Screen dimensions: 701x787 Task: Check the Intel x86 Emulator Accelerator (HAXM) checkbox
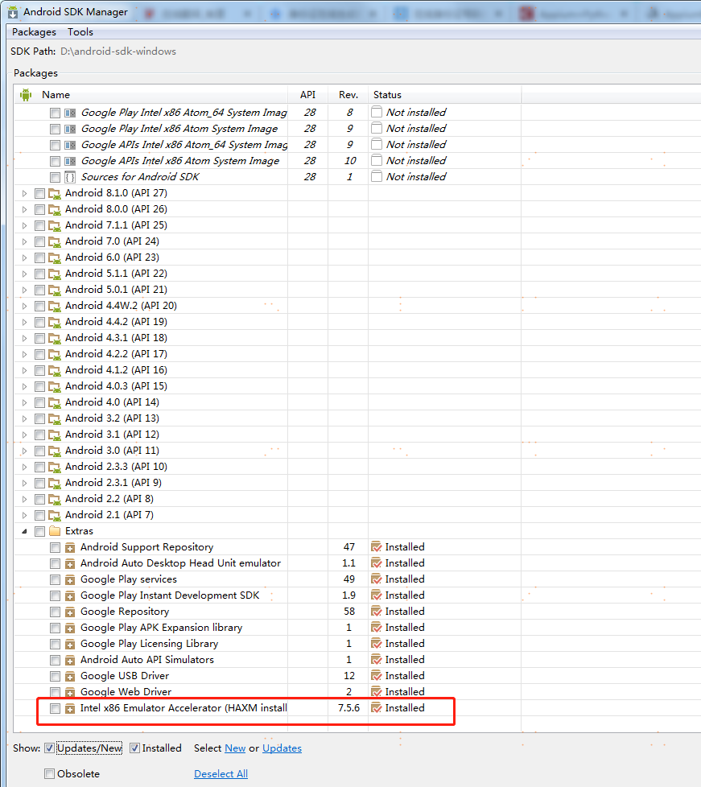pyautogui.click(x=54, y=707)
